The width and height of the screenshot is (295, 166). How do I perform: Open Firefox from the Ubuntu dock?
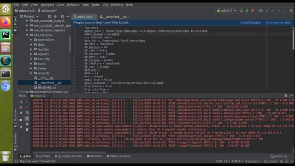click(6, 22)
